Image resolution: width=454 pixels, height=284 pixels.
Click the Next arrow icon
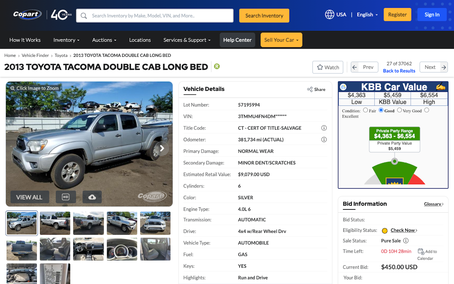tap(444, 67)
